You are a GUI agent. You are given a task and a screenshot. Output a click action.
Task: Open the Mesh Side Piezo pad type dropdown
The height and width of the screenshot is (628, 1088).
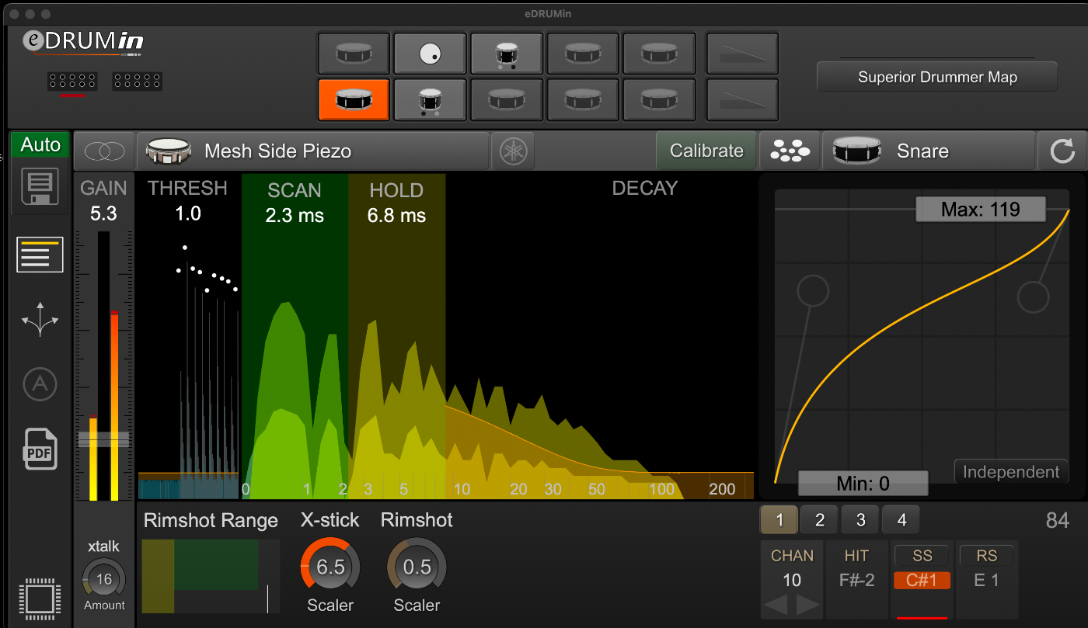(313, 151)
